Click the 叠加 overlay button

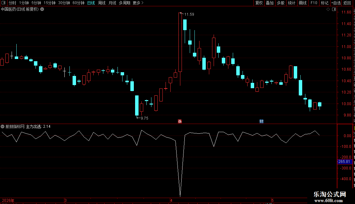click(x=270, y=3)
